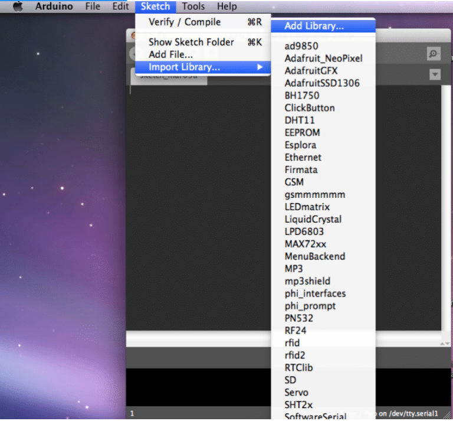Click Add File... in Sketch menu

click(170, 54)
